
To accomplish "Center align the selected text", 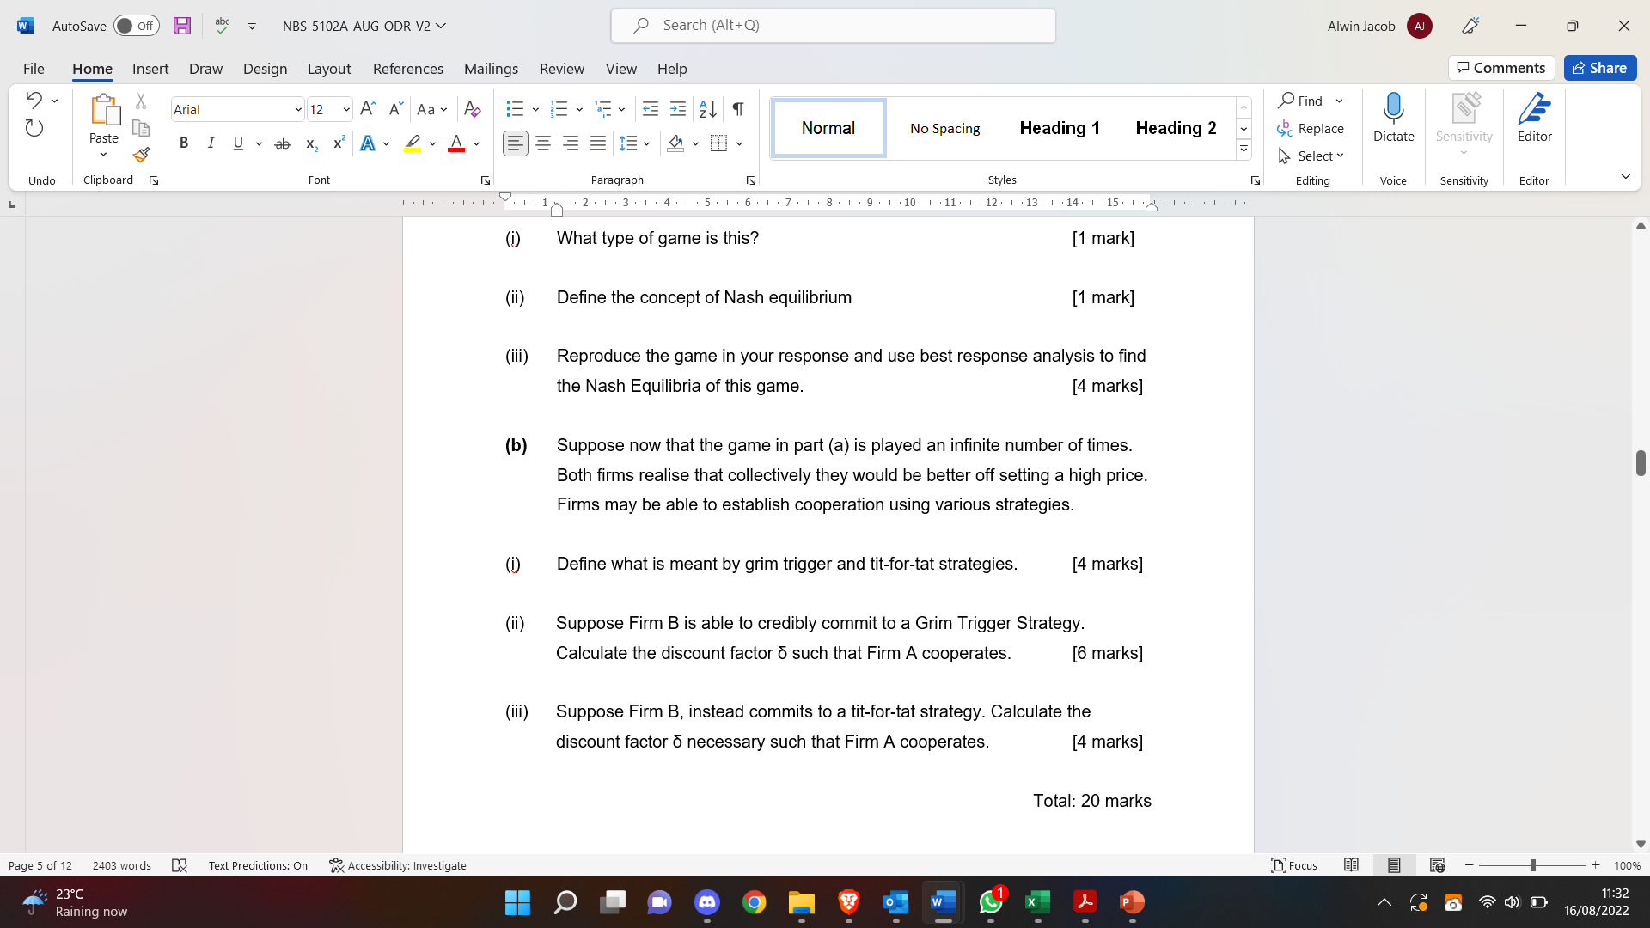I will (x=542, y=143).
